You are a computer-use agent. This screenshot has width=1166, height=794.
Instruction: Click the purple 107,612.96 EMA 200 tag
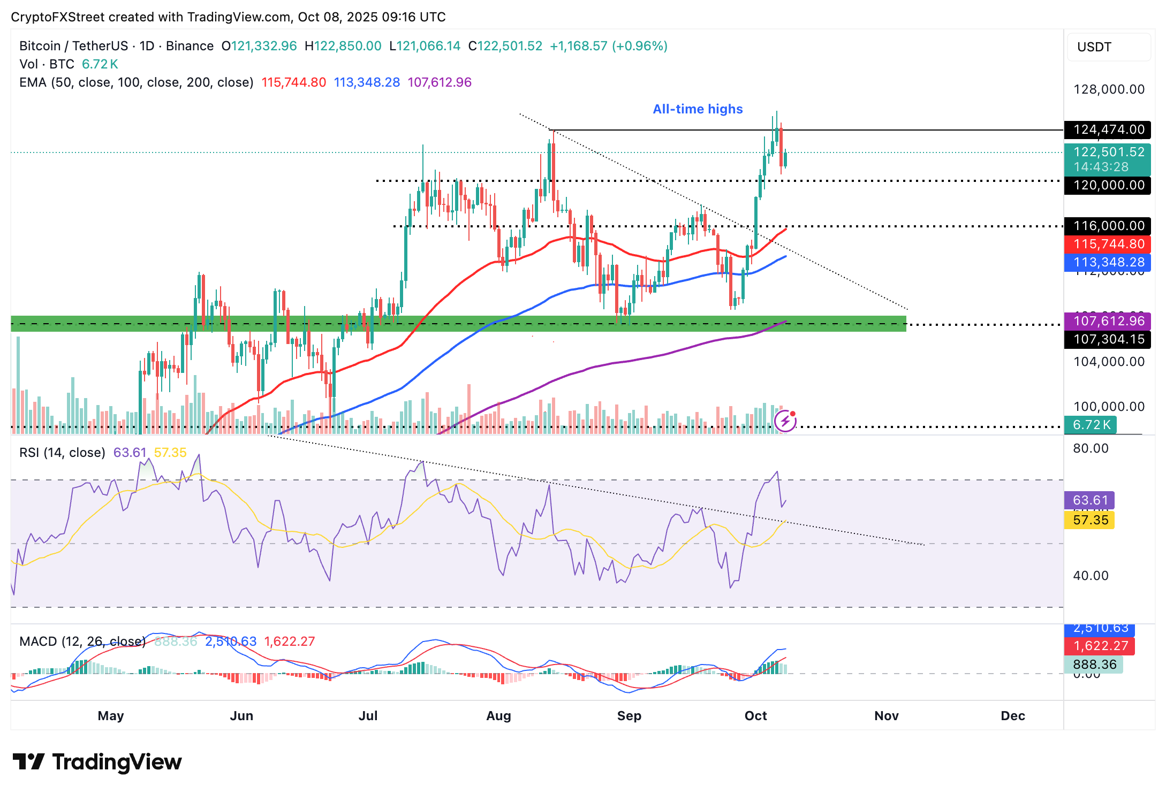tap(1108, 321)
